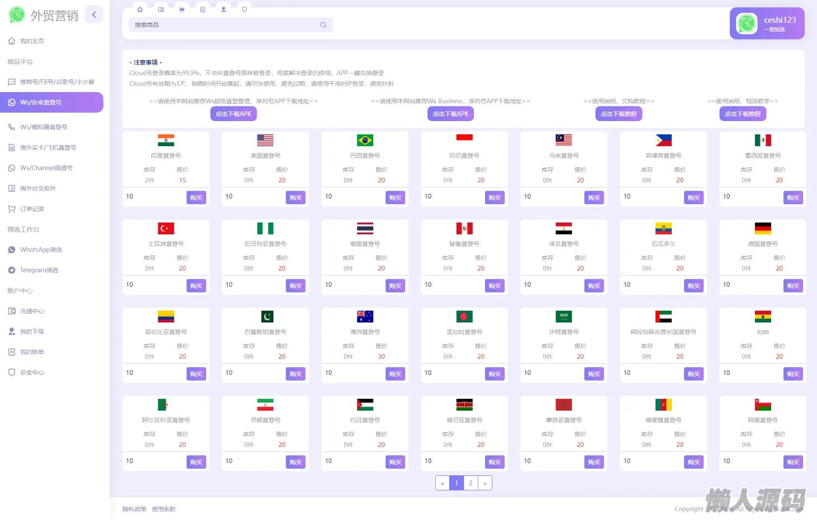Click the first 点击下载APK button
This screenshot has height=520, width=817.
pyautogui.click(x=234, y=114)
